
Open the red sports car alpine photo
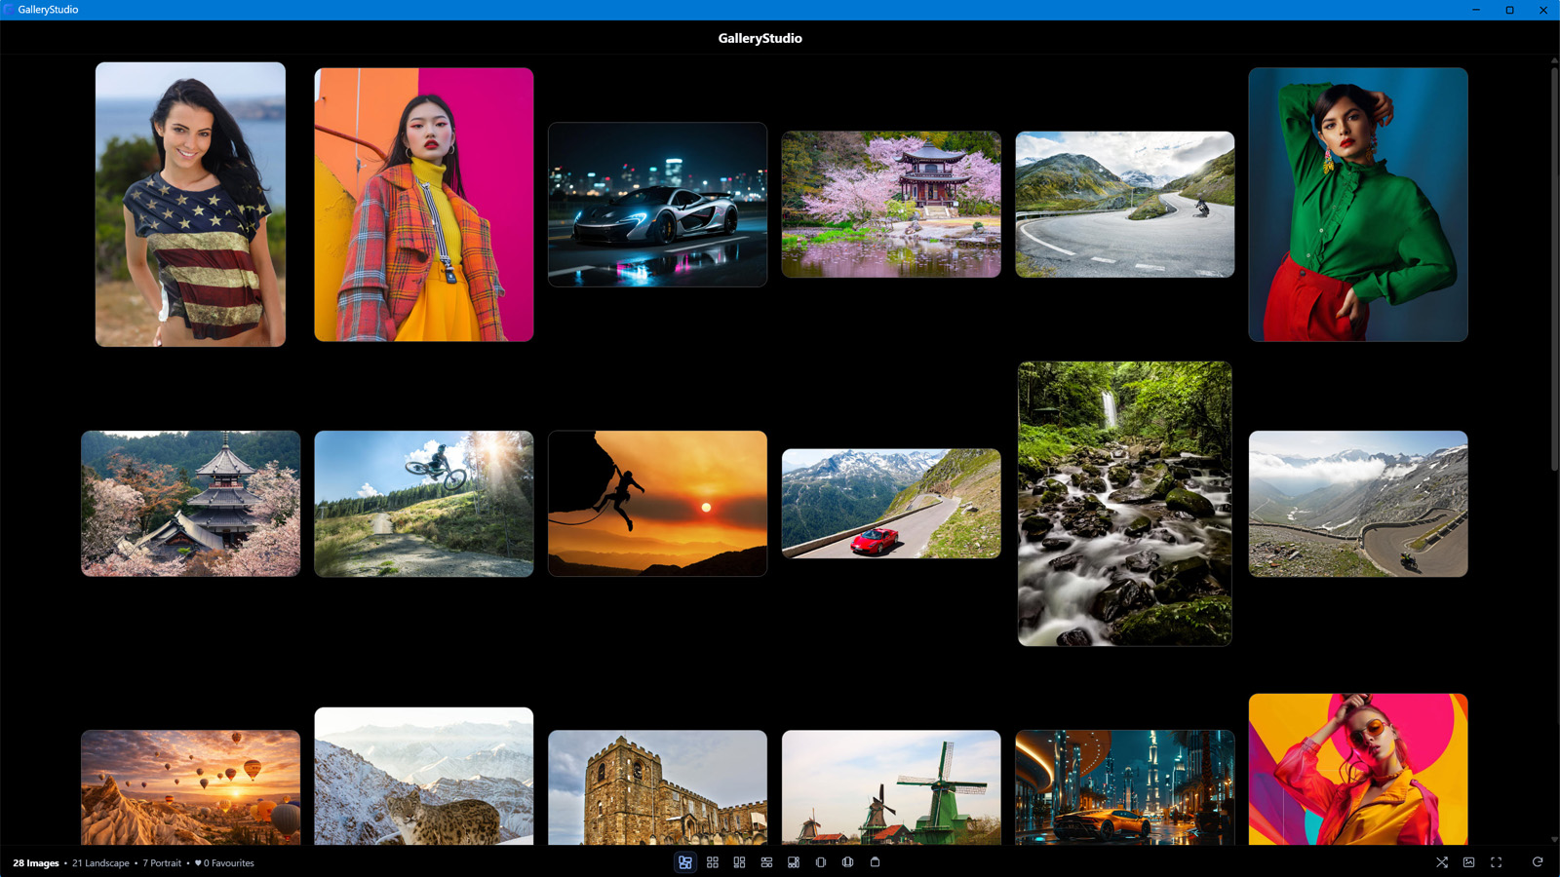click(891, 504)
